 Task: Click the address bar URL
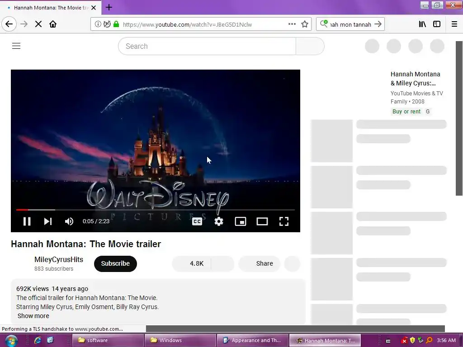coord(187,24)
